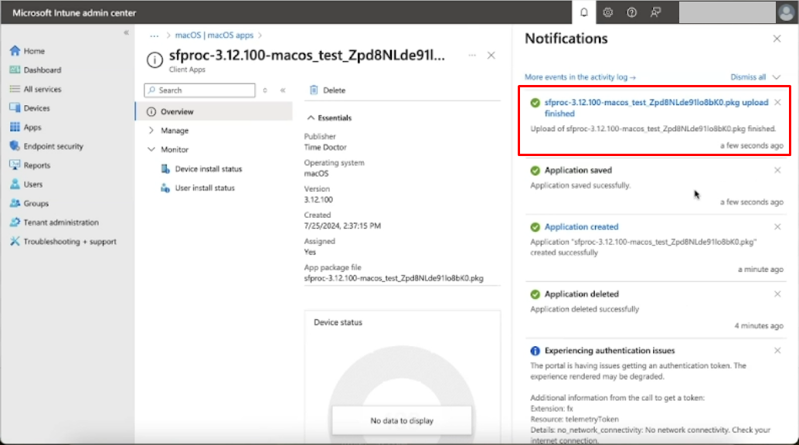Screen dimensions: 799x445
Task: Open More events in the activity log
Action: click(580, 77)
